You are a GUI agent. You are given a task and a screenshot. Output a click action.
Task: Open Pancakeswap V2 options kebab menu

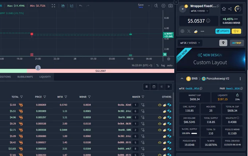click(x=240, y=79)
